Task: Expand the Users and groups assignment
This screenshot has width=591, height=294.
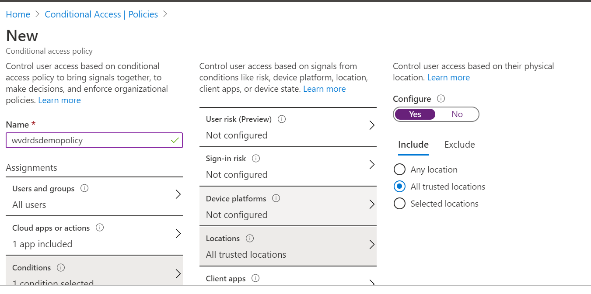Action: [x=178, y=194]
